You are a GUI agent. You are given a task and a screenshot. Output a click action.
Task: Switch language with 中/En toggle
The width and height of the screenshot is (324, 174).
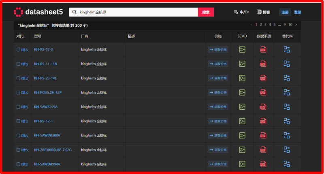[x=241, y=12]
